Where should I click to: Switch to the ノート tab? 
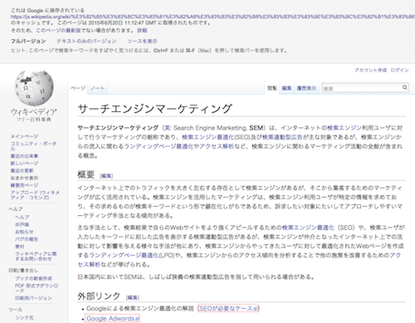97,88
